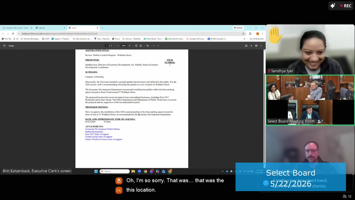
Task: Switch to the Lexington MA Content tab
Action: (x=17, y=28)
